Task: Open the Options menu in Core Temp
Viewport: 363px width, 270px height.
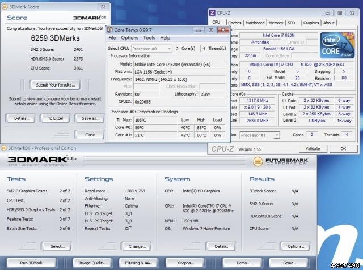Action: coord(129,38)
